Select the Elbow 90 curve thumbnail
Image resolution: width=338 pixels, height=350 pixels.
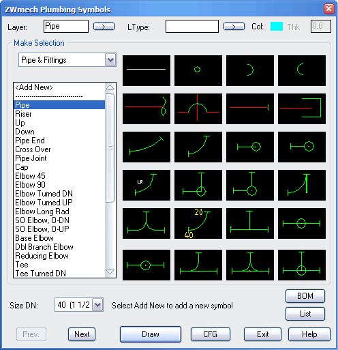pyautogui.click(x=198, y=147)
